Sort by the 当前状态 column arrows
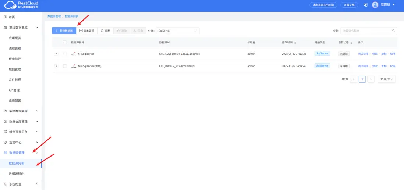Viewport: 404px width, 190px height. tap(351, 43)
